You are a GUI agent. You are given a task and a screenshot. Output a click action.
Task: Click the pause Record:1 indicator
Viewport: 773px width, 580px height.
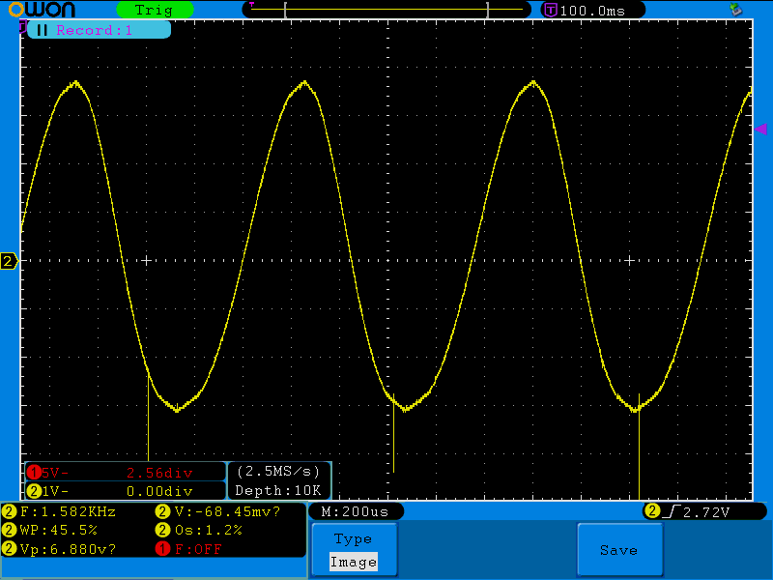pyautogui.click(x=100, y=30)
